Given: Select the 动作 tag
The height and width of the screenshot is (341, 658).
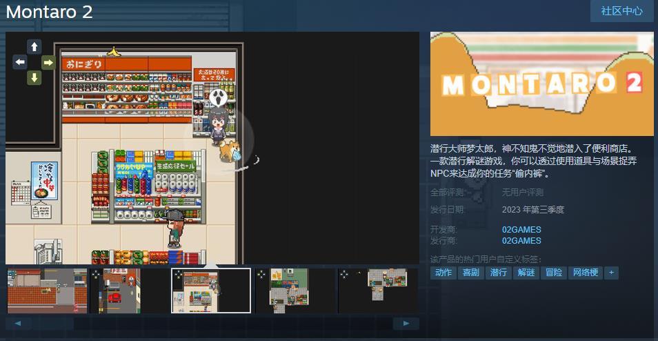Looking at the screenshot, I should point(443,273).
